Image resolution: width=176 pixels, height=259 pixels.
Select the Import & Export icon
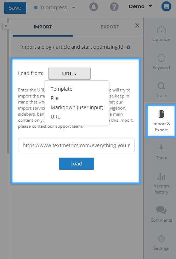[x=161, y=114]
